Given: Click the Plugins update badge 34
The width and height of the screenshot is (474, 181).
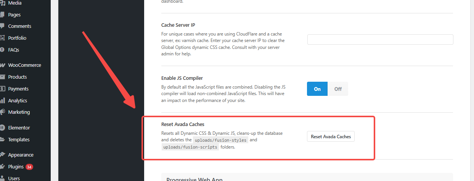Looking at the screenshot, I should (x=29, y=167).
